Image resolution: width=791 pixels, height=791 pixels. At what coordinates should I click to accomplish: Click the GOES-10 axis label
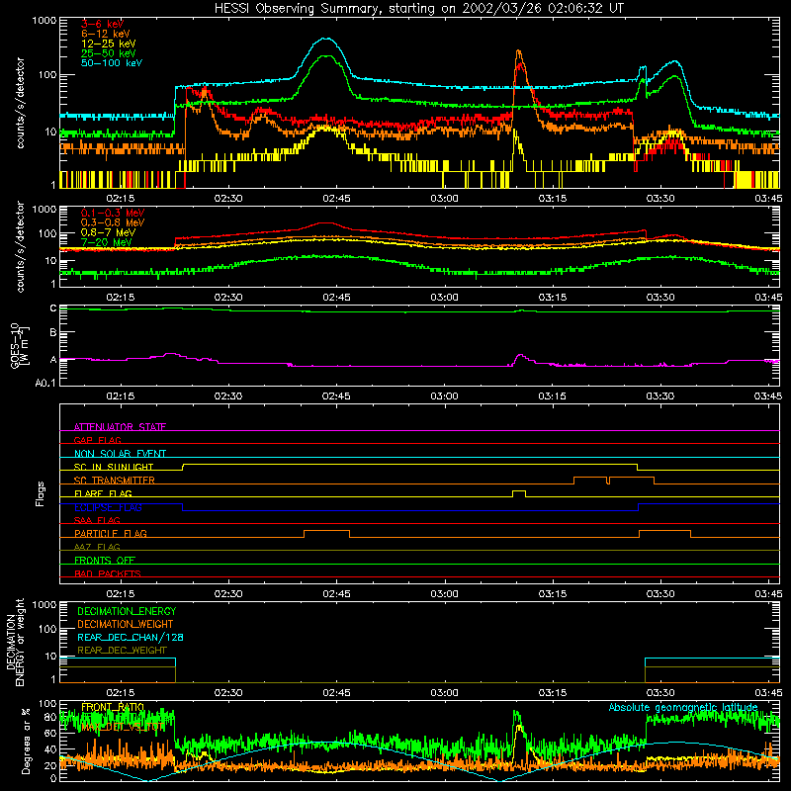point(19,346)
